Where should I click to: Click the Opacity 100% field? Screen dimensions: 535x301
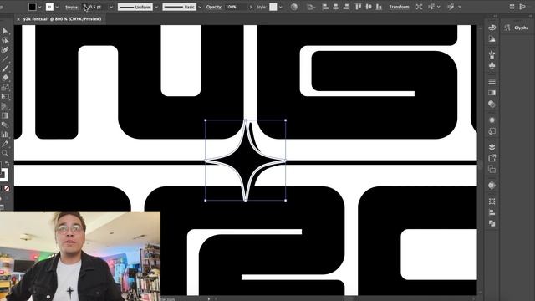pyautogui.click(x=235, y=7)
